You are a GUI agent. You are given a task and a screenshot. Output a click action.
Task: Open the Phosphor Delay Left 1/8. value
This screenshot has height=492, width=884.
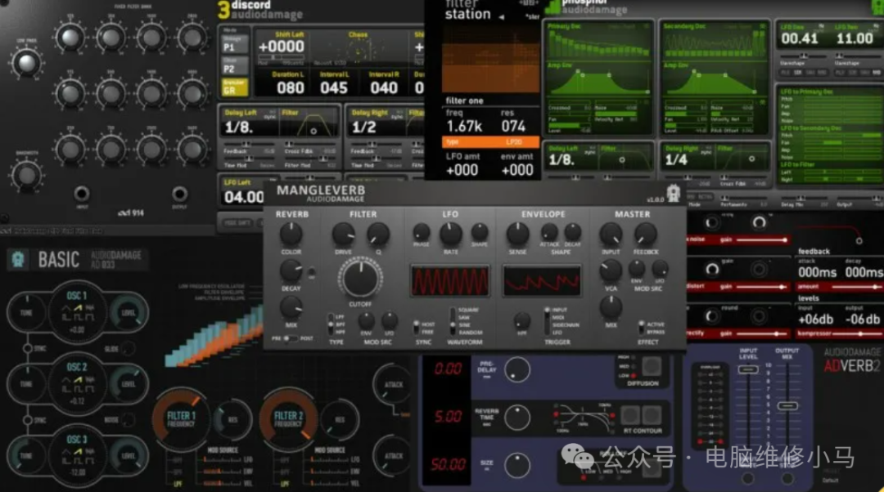click(x=562, y=160)
